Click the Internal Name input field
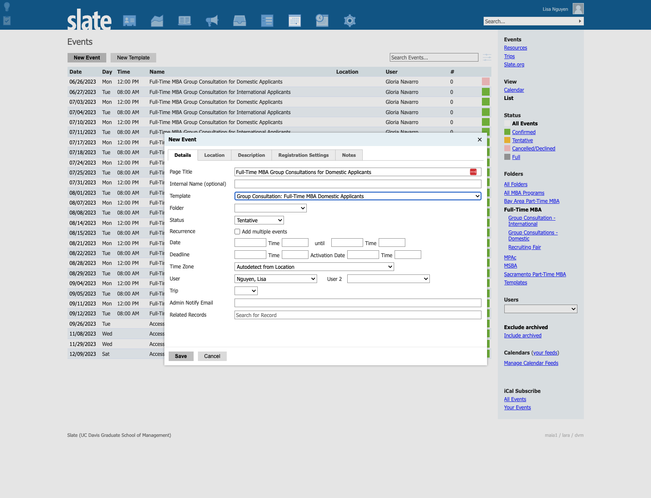651x498 pixels. 358,184
